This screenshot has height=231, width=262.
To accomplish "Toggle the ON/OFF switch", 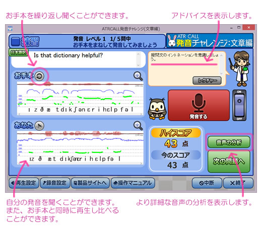I will (239, 105).
